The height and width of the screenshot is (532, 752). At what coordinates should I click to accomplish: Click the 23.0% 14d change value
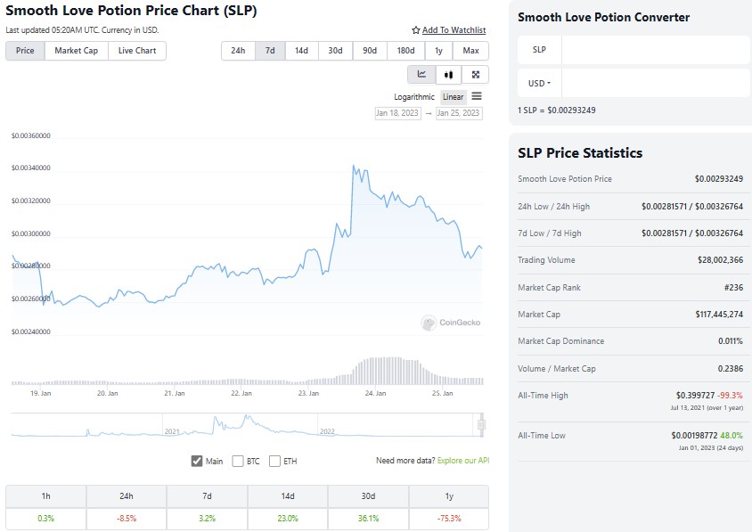click(288, 519)
